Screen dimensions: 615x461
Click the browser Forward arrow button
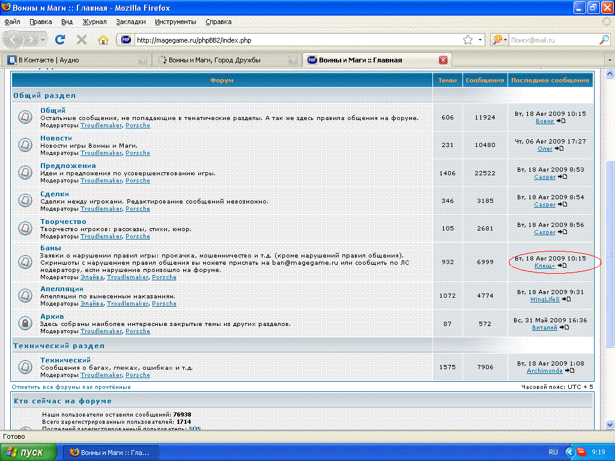31,40
